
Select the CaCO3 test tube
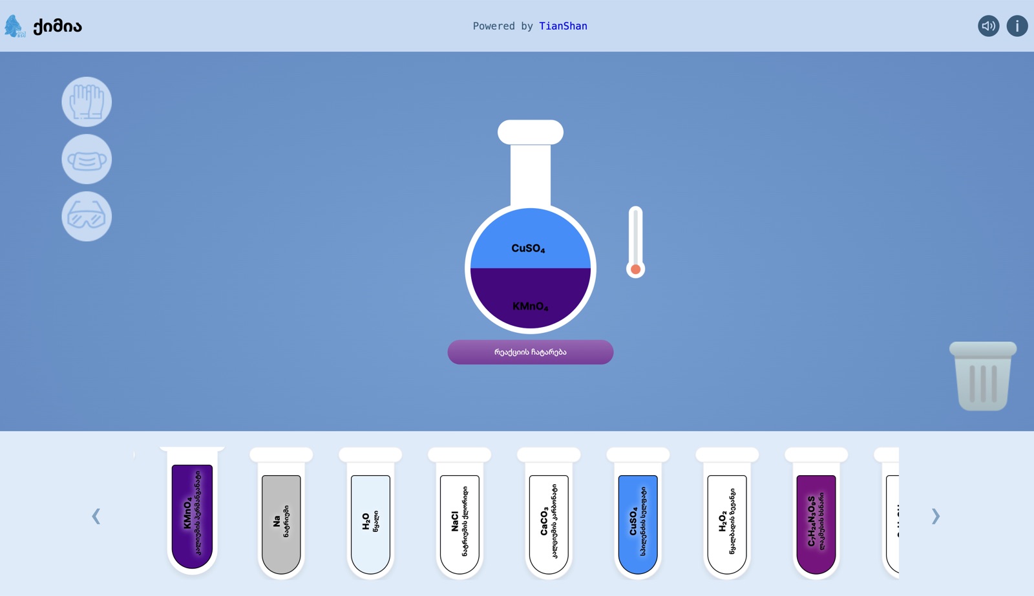[x=549, y=514]
